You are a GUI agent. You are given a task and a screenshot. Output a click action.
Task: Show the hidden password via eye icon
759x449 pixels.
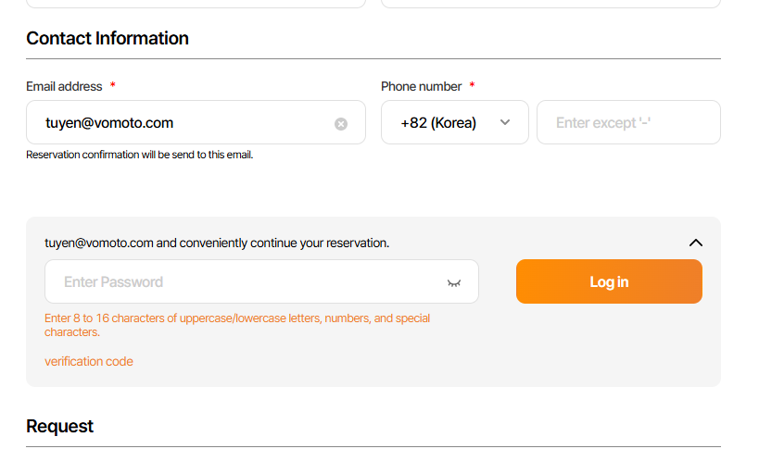[454, 282]
